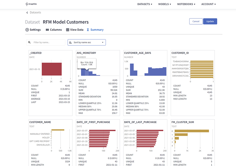Expand the MODELS menu
236x166 pixels.
coord(165,4)
